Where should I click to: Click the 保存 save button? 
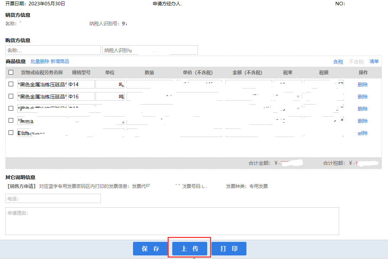(x=150, y=249)
